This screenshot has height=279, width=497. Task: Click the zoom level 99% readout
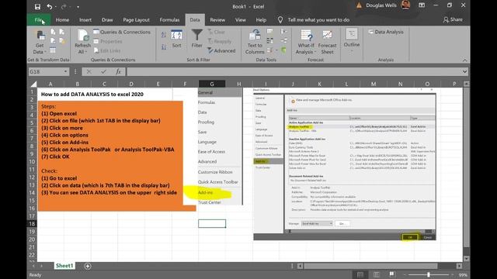[463, 275]
